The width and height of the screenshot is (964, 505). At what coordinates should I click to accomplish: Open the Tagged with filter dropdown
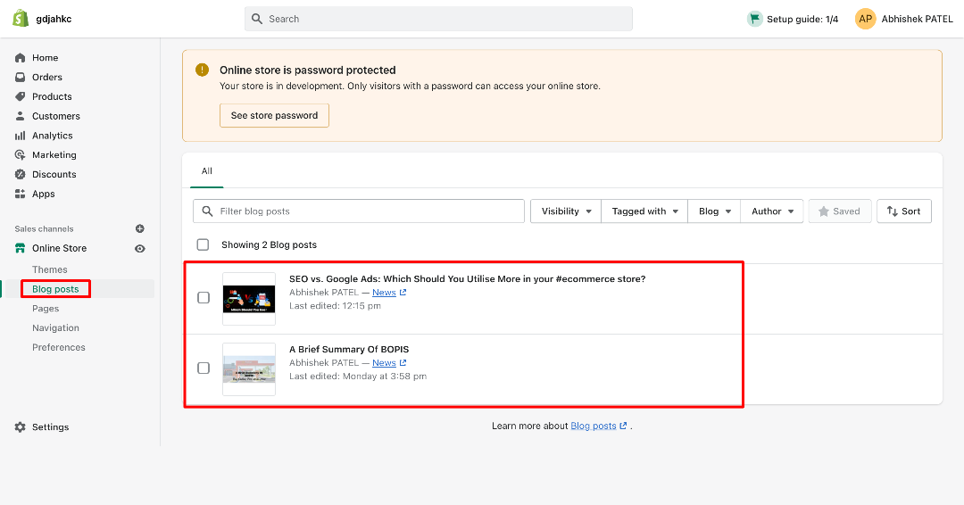pyautogui.click(x=644, y=211)
